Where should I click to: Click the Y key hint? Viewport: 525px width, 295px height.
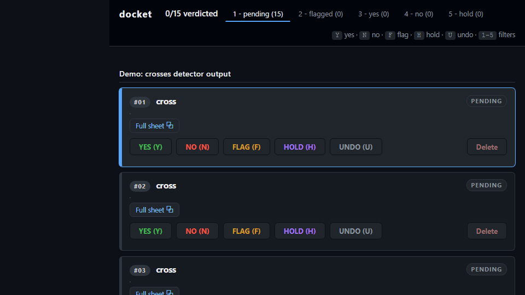[337, 35]
